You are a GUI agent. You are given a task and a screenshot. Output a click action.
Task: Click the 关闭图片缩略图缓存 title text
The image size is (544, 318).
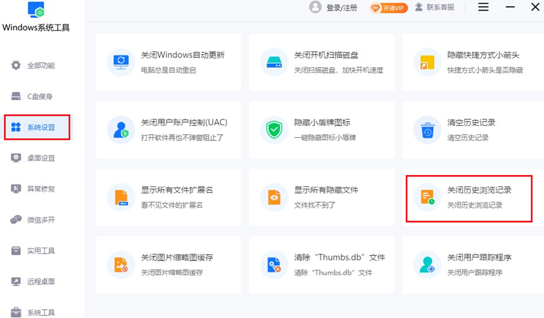coord(177,257)
